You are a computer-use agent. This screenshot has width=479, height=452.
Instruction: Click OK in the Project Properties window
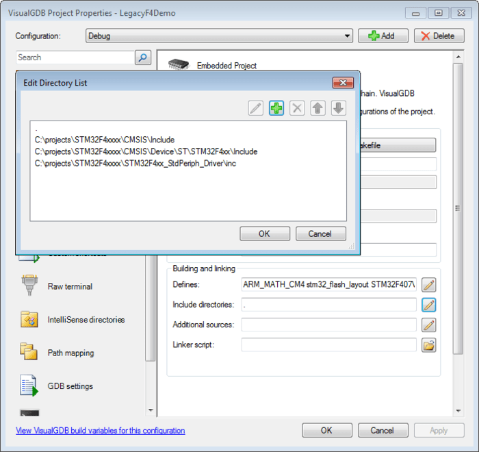pyautogui.click(x=327, y=430)
